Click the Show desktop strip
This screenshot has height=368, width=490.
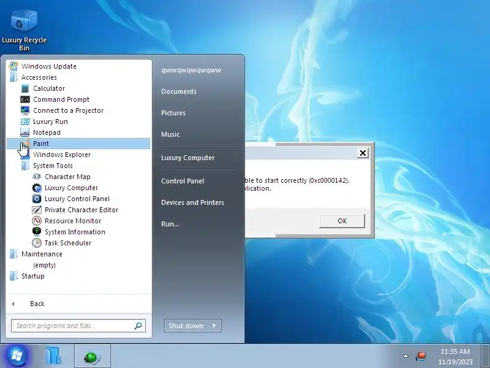click(486, 356)
